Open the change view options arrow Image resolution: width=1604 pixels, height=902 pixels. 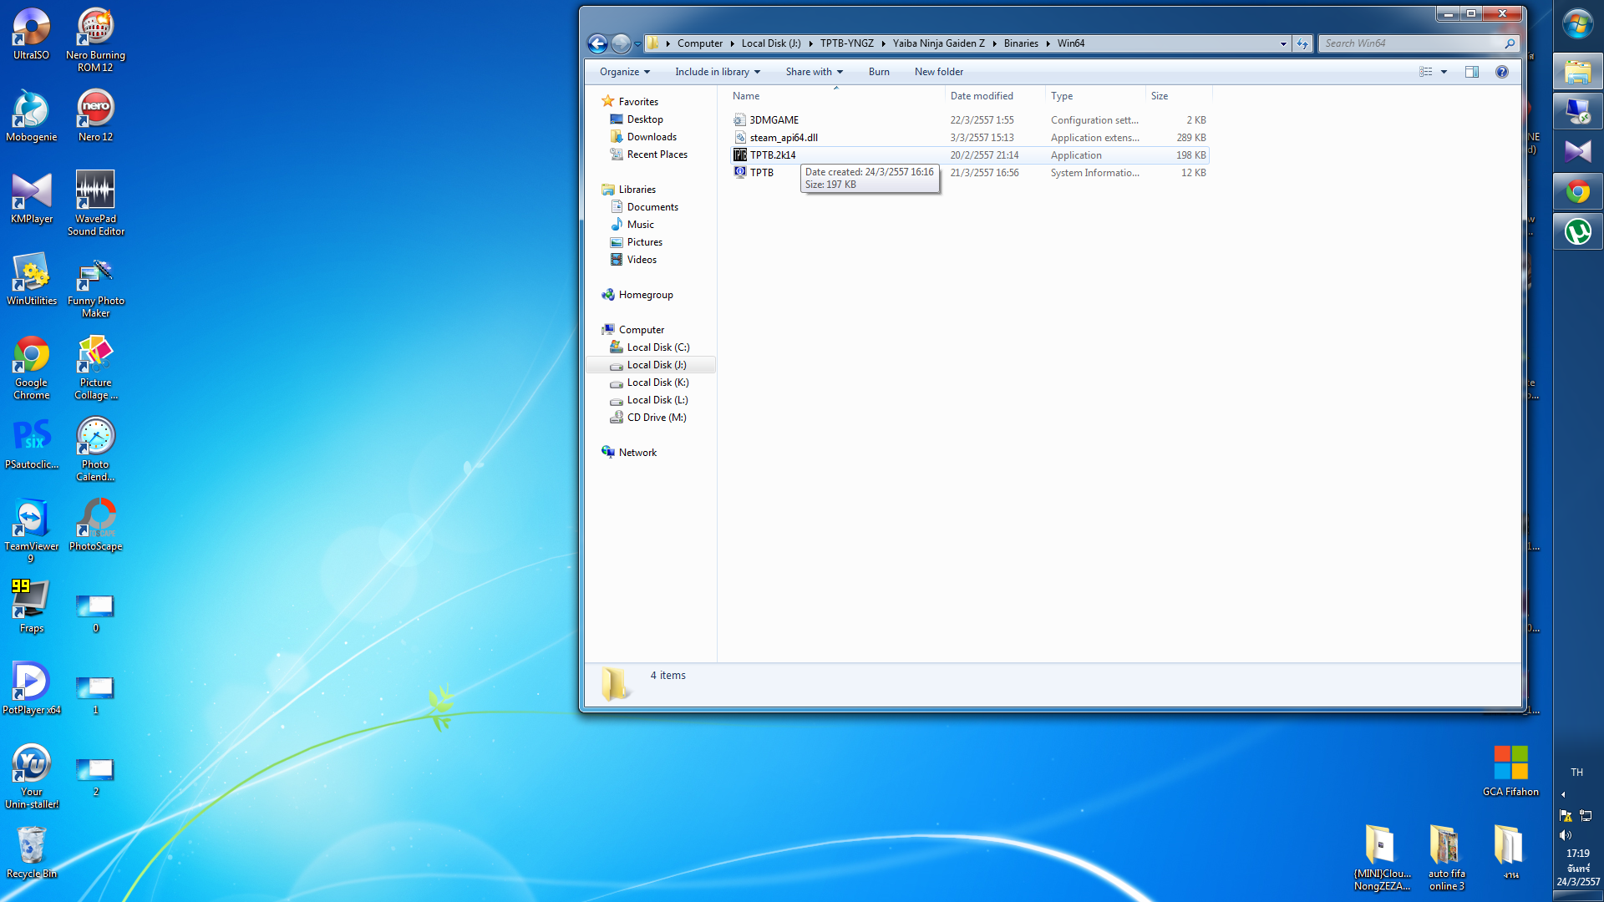1444,72
